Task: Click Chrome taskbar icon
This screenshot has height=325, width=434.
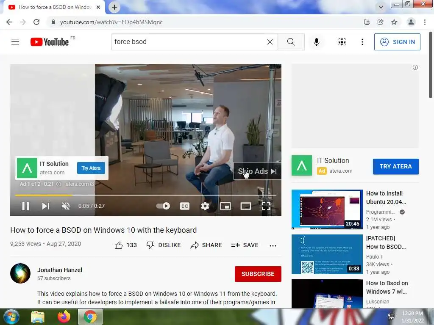Action: click(x=90, y=317)
